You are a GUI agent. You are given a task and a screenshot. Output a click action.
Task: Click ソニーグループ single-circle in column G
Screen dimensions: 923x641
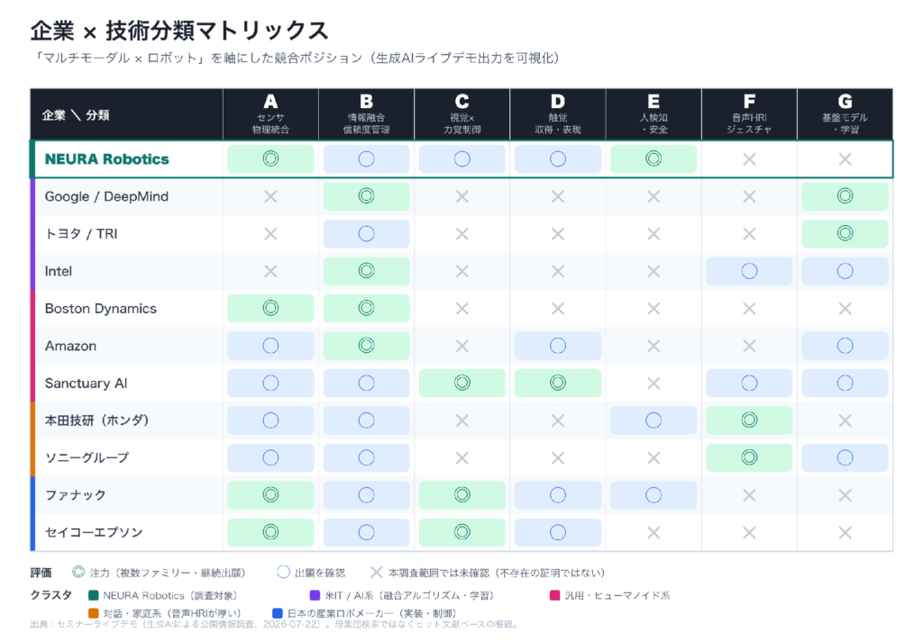(845, 457)
